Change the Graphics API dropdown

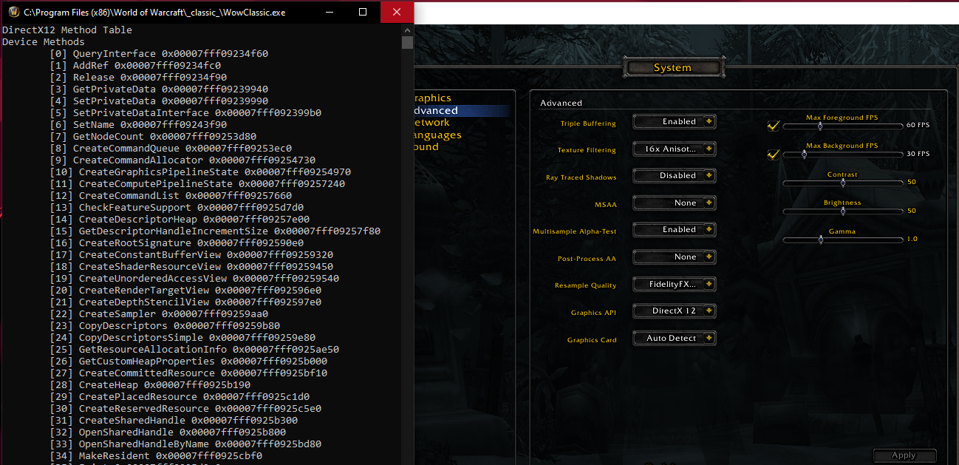coord(673,310)
